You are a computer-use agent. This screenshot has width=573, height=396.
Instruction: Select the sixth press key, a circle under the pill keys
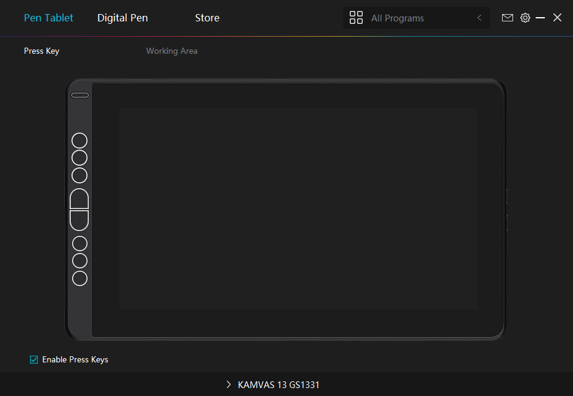(x=79, y=244)
